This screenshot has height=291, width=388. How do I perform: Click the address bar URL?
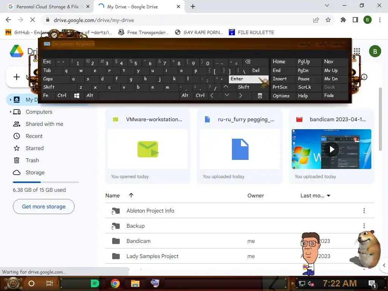coord(94,20)
